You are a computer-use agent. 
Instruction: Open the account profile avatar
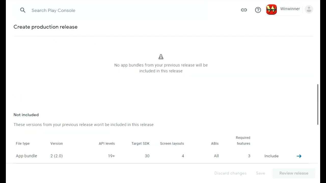coord(309,10)
